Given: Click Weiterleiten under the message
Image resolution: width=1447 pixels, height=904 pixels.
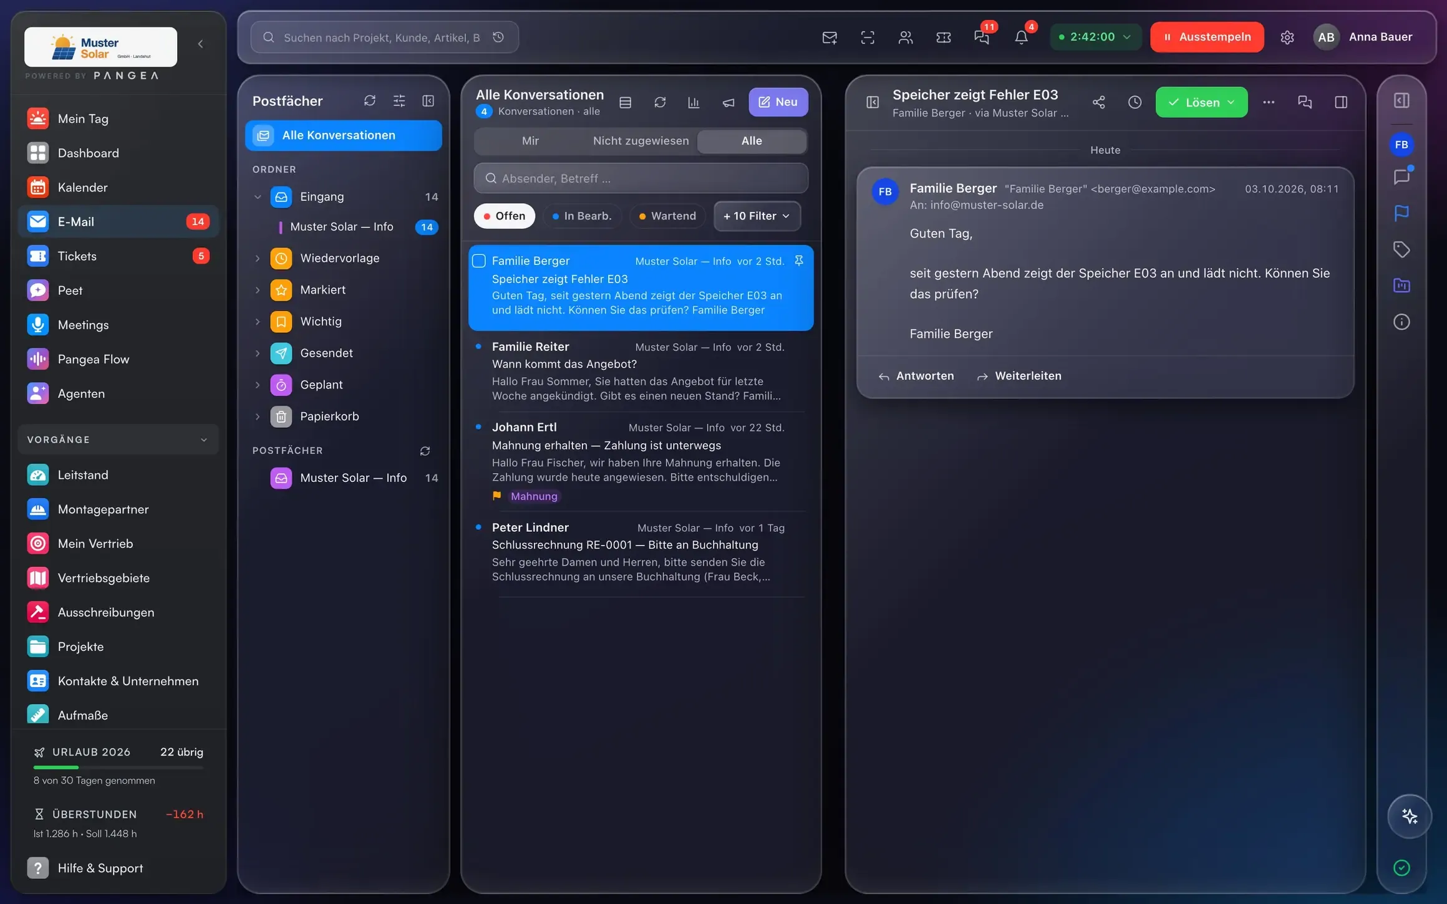Looking at the screenshot, I should (1019, 376).
